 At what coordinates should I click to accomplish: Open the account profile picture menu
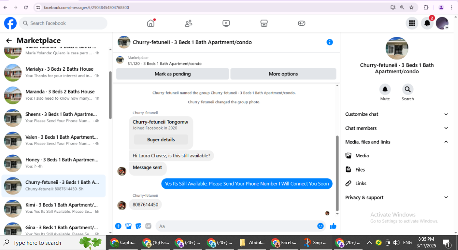(x=442, y=23)
